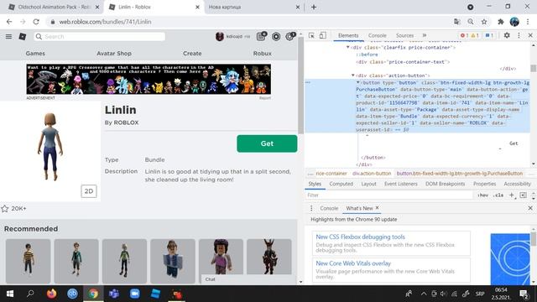Collapse the action-button div node
This screenshot has height=302, width=537.
[x=352, y=75]
